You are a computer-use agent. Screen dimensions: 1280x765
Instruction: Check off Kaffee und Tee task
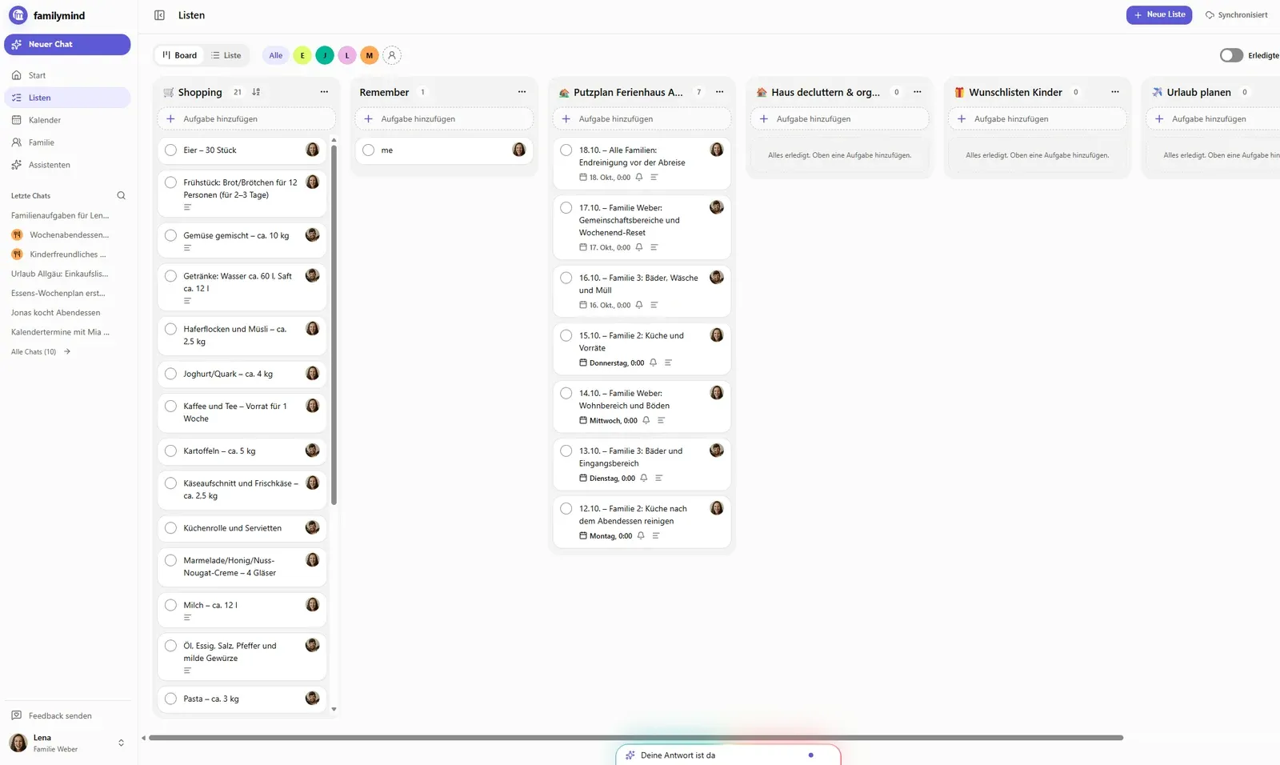click(170, 406)
